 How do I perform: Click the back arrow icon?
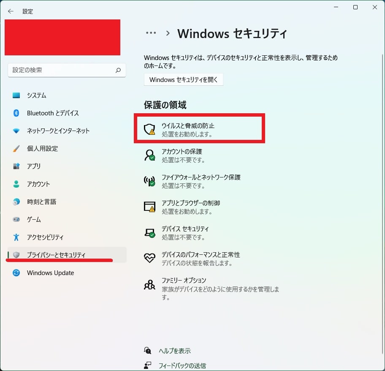11,11
